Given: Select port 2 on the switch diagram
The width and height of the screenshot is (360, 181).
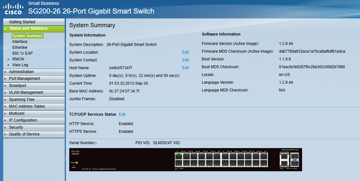Looking at the screenshot, I should click(x=186, y=156).
